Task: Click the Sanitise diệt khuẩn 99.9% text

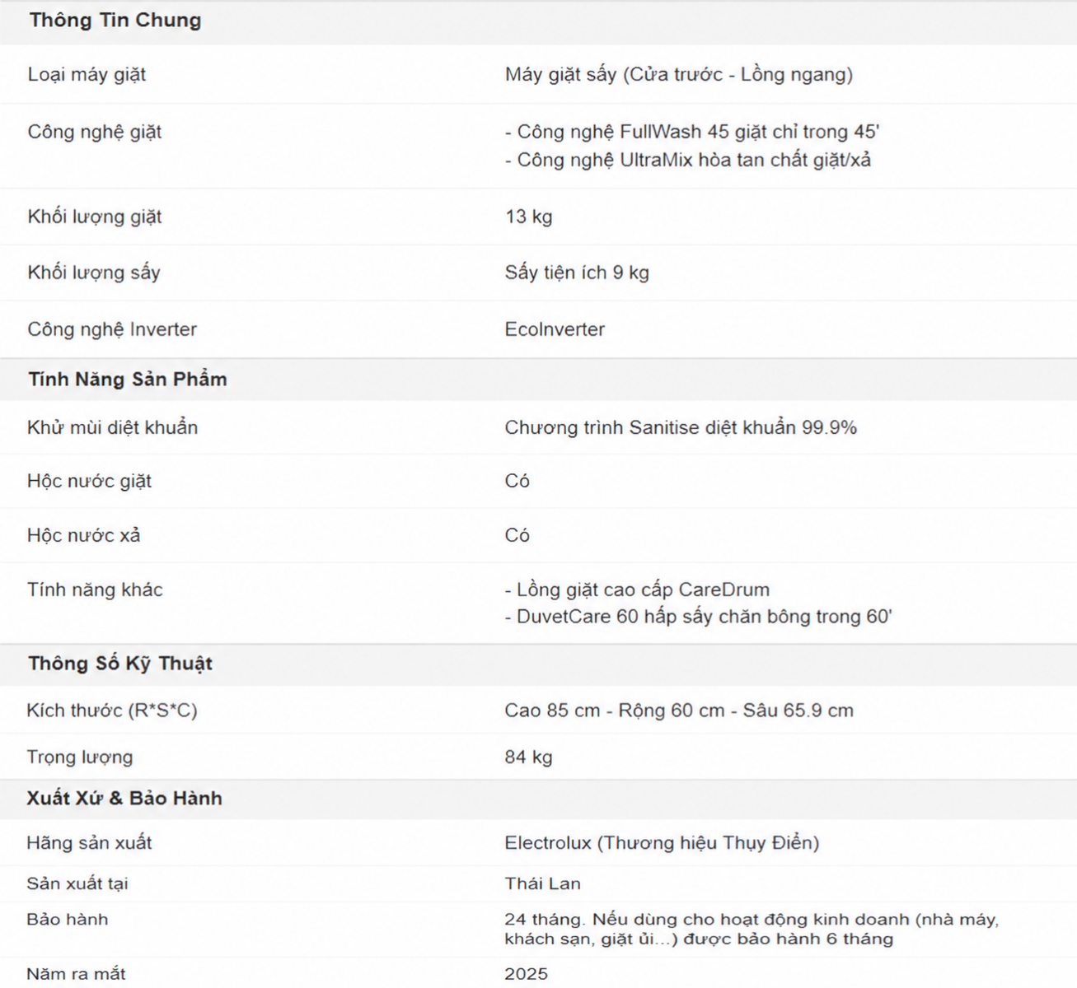Action: coord(681,427)
